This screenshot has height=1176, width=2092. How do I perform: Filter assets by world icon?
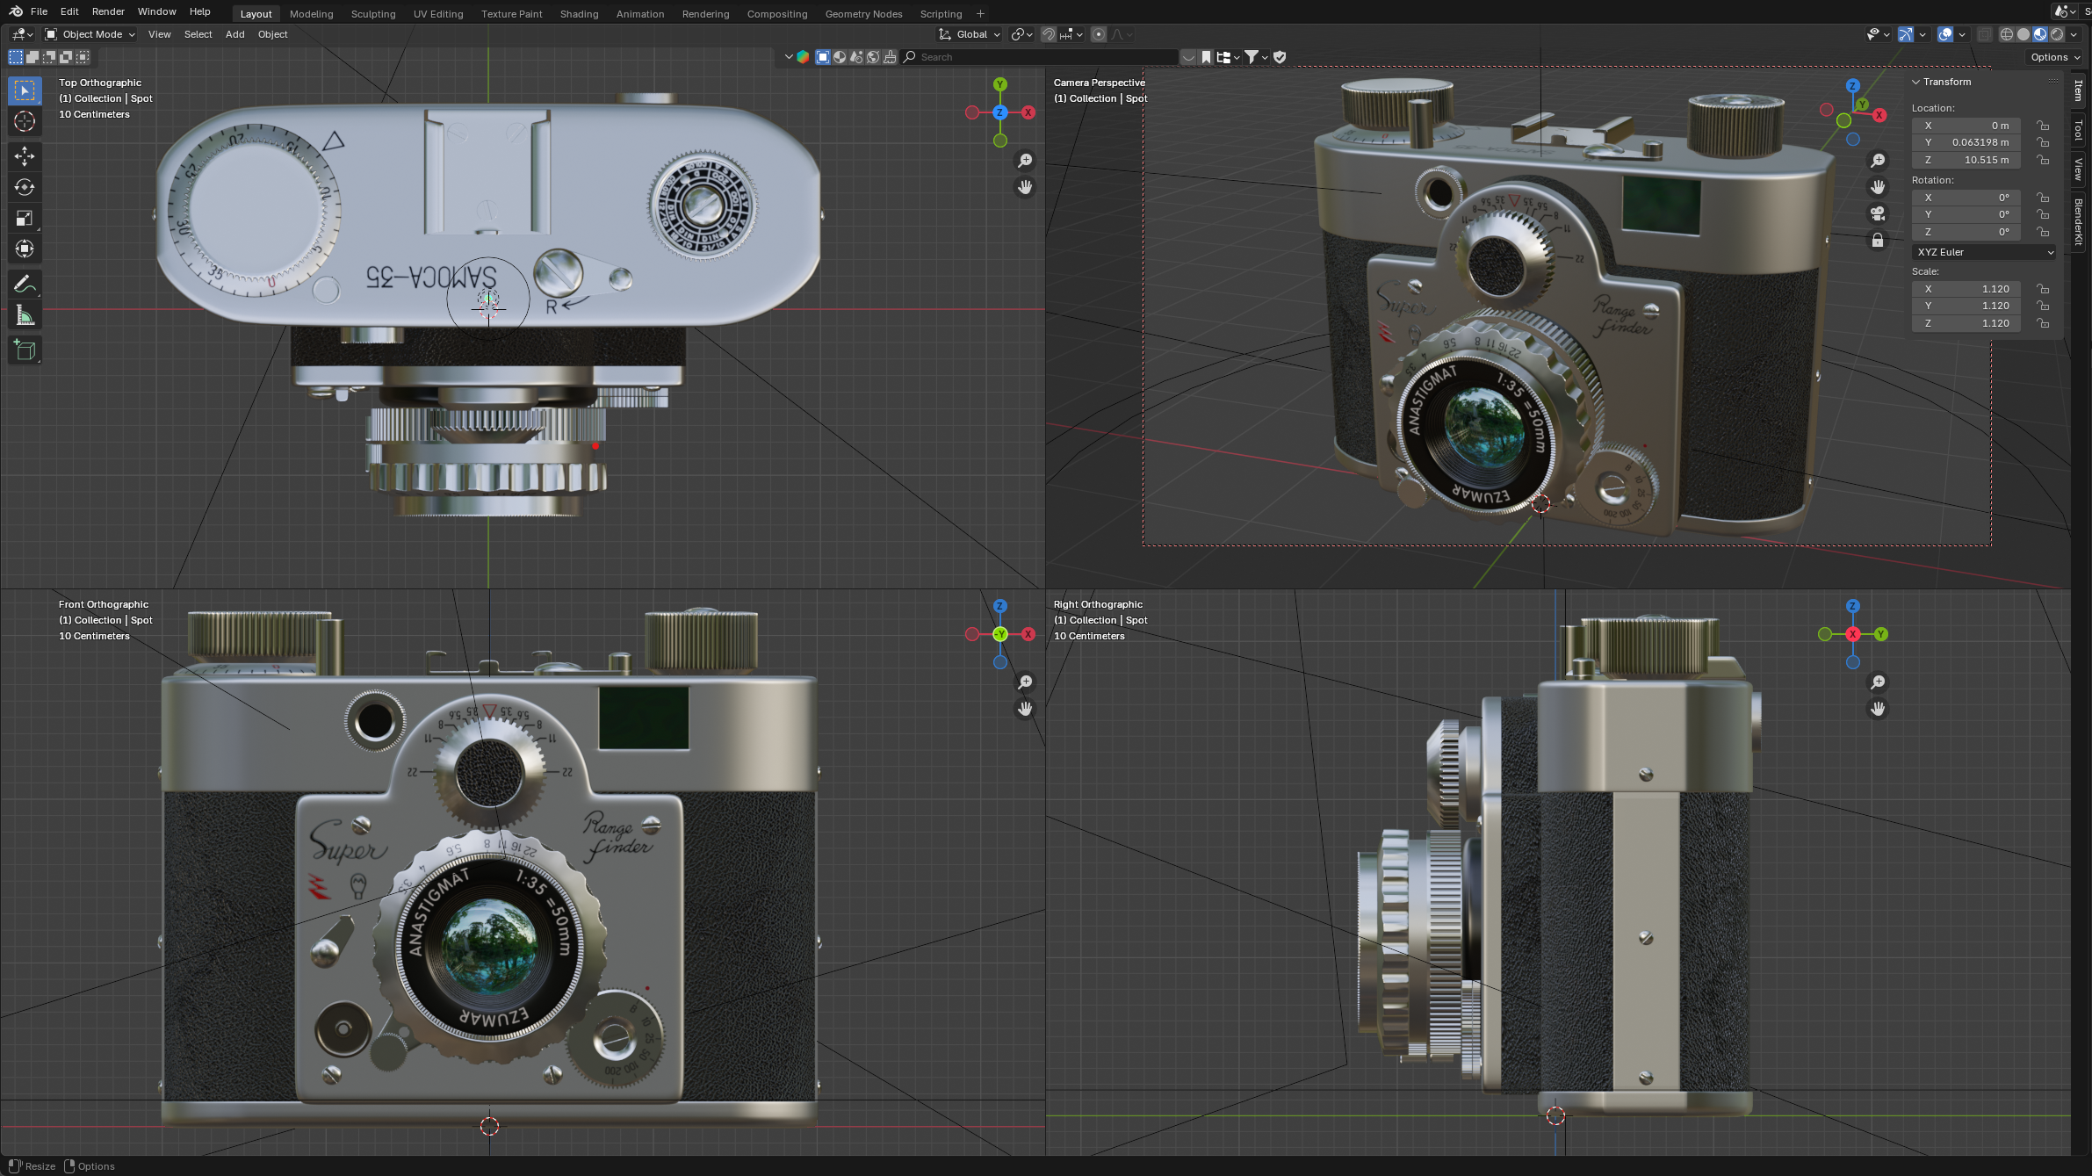[873, 57]
